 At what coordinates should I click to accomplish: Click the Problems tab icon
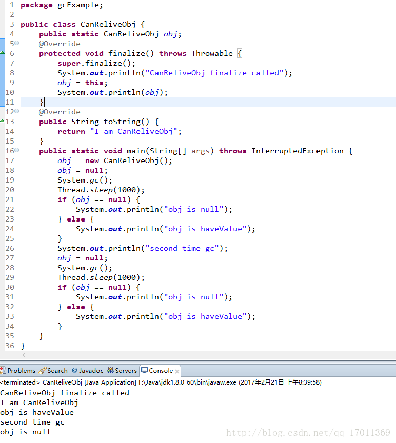tap(3, 370)
